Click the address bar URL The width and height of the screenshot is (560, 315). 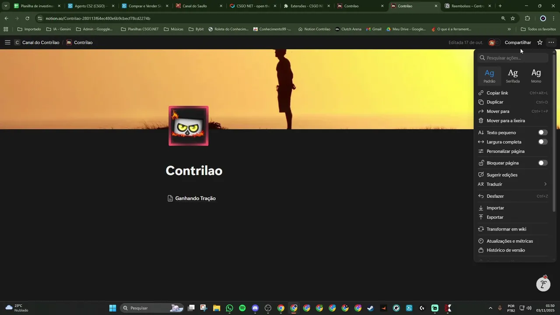(98, 18)
